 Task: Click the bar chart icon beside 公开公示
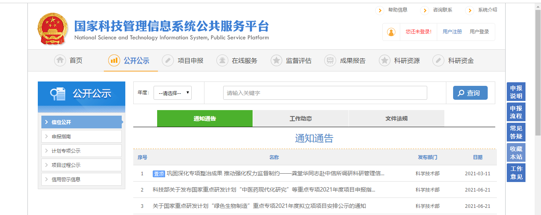click(114, 60)
